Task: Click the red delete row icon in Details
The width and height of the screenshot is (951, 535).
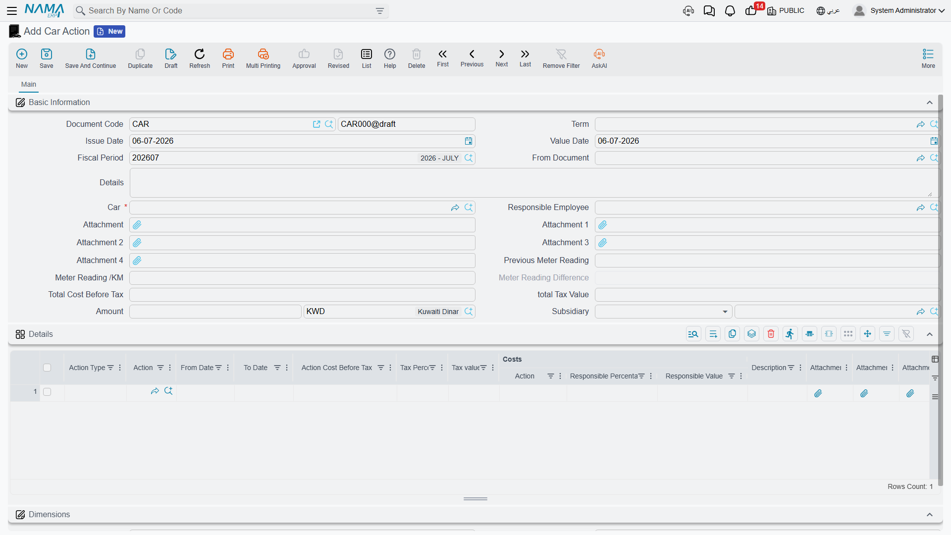Action: click(x=771, y=334)
